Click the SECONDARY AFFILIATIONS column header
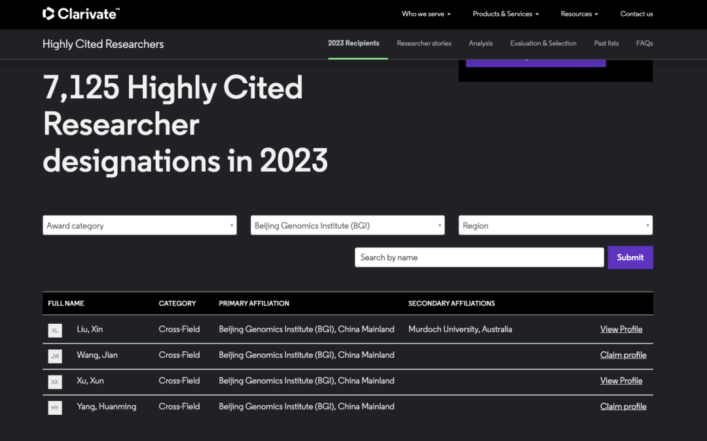 pyautogui.click(x=451, y=303)
